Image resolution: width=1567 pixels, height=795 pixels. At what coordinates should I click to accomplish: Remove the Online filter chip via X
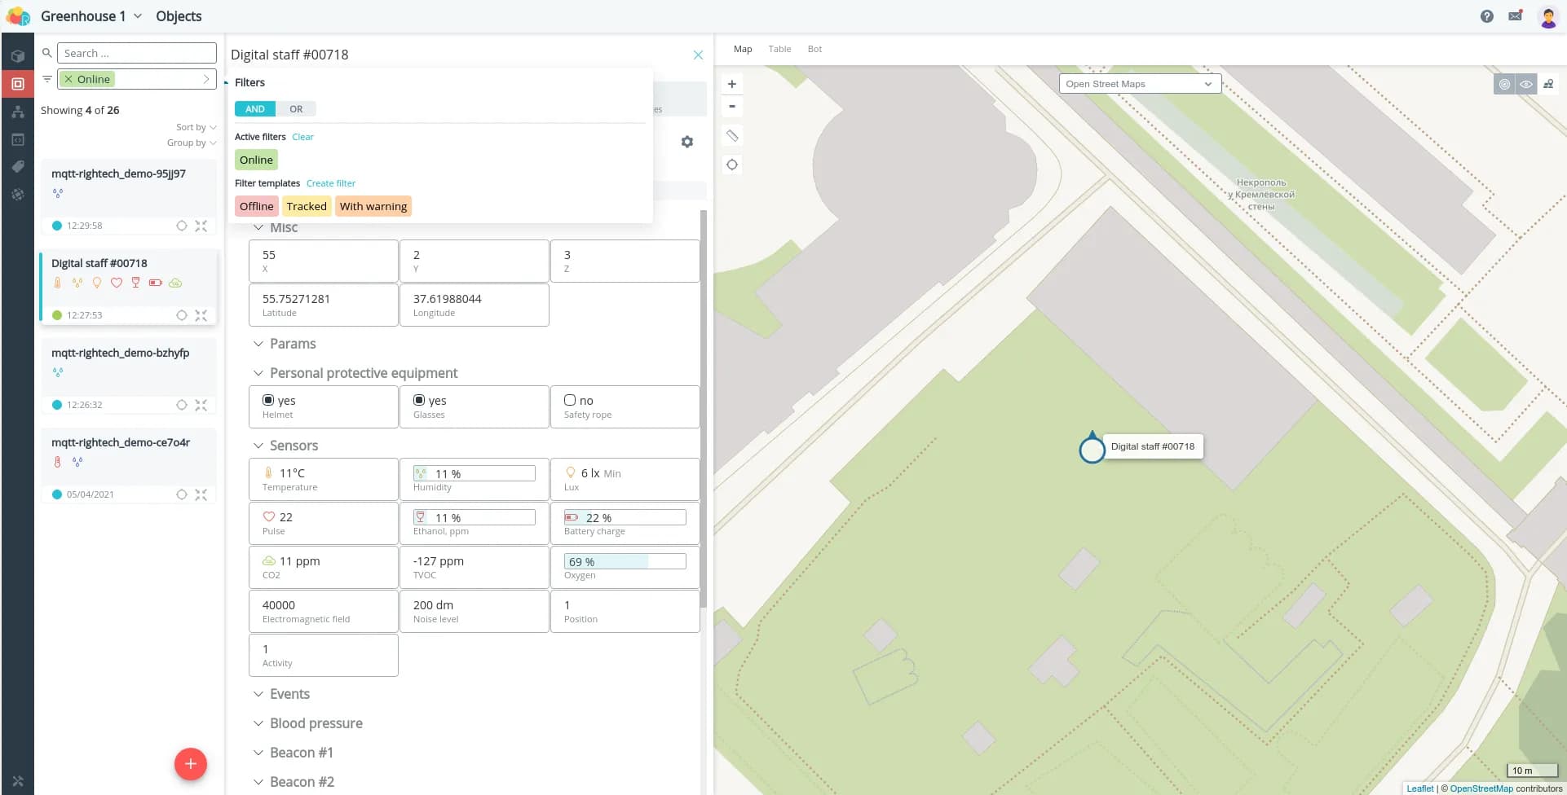pyautogui.click(x=68, y=79)
